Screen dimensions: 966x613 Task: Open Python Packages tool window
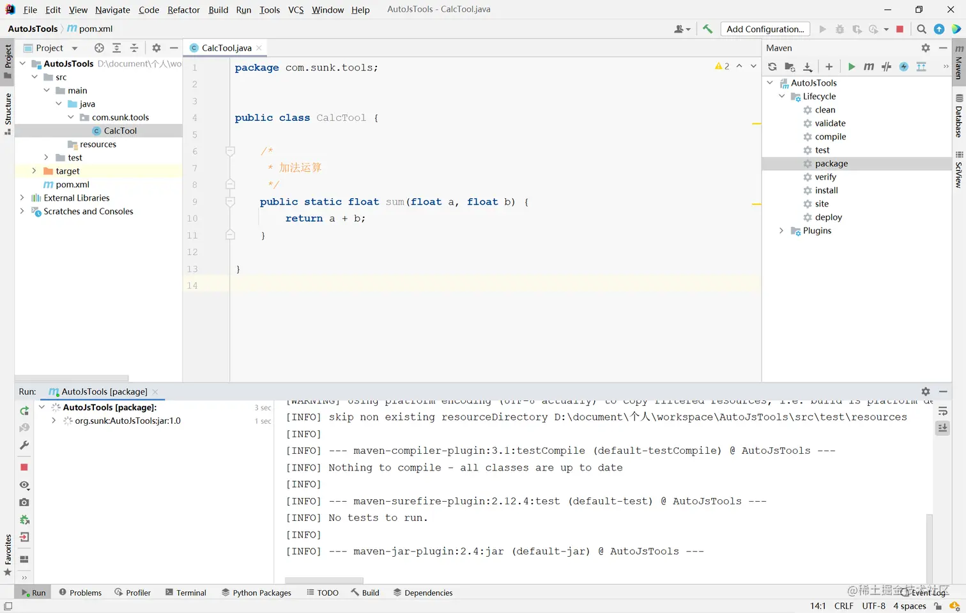(x=256, y=593)
